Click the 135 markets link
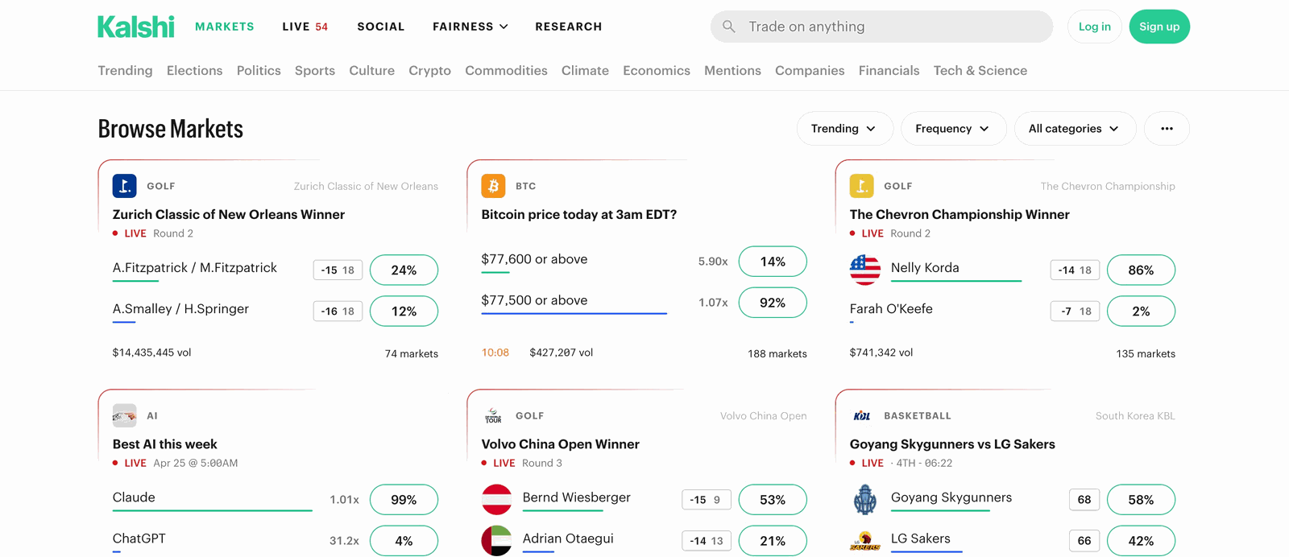This screenshot has height=557, width=1289. 1146,353
